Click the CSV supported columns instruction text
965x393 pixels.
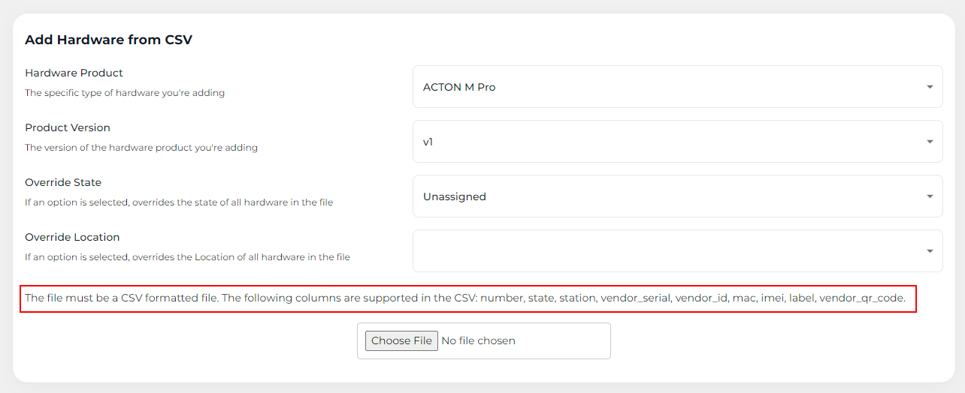click(x=465, y=298)
